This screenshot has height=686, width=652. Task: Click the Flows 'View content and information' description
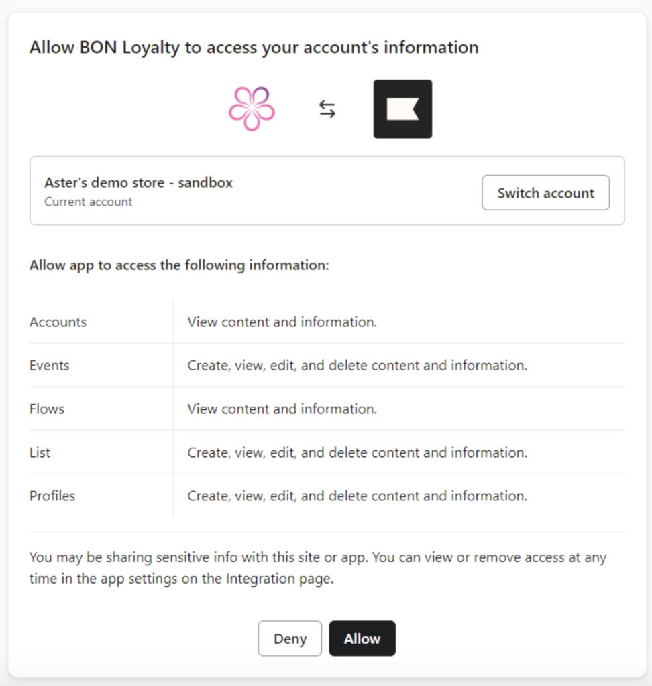[282, 409]
